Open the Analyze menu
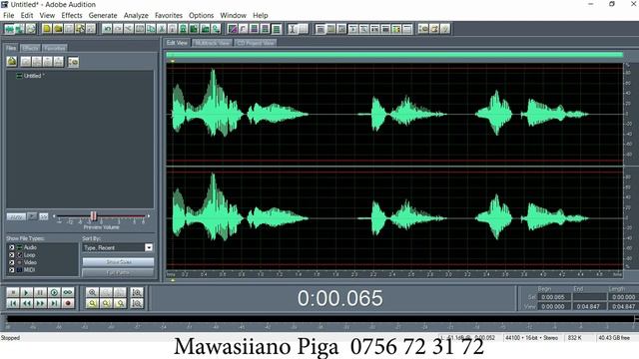Image resolution: width=639 pixels, height=359 pixels. (136, 16)
